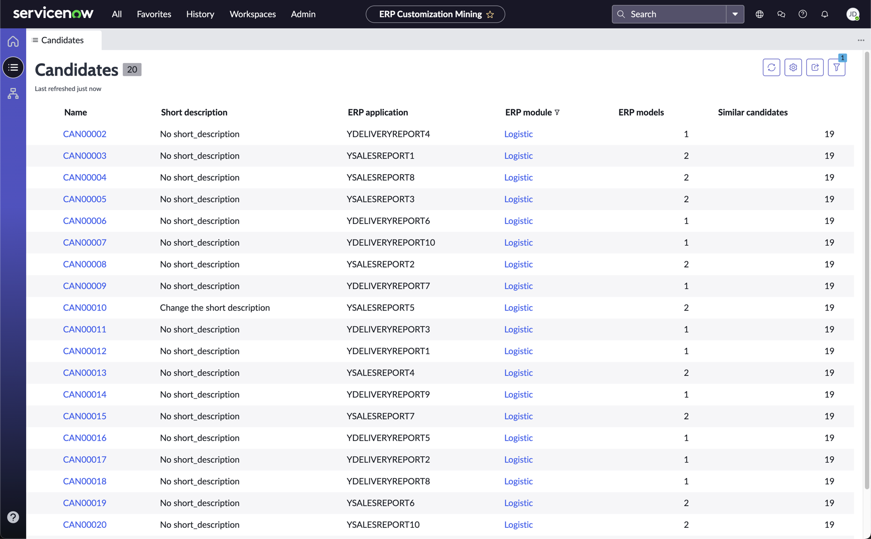Open the Favorites menu

point(154,14)
